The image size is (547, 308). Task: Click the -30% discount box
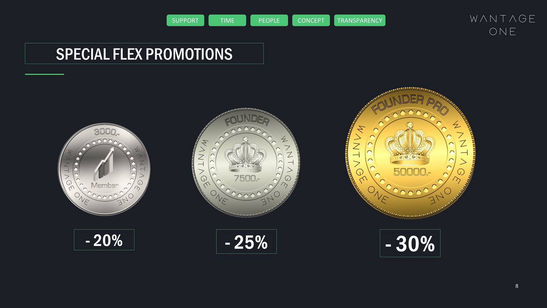[x=410, y=243]
